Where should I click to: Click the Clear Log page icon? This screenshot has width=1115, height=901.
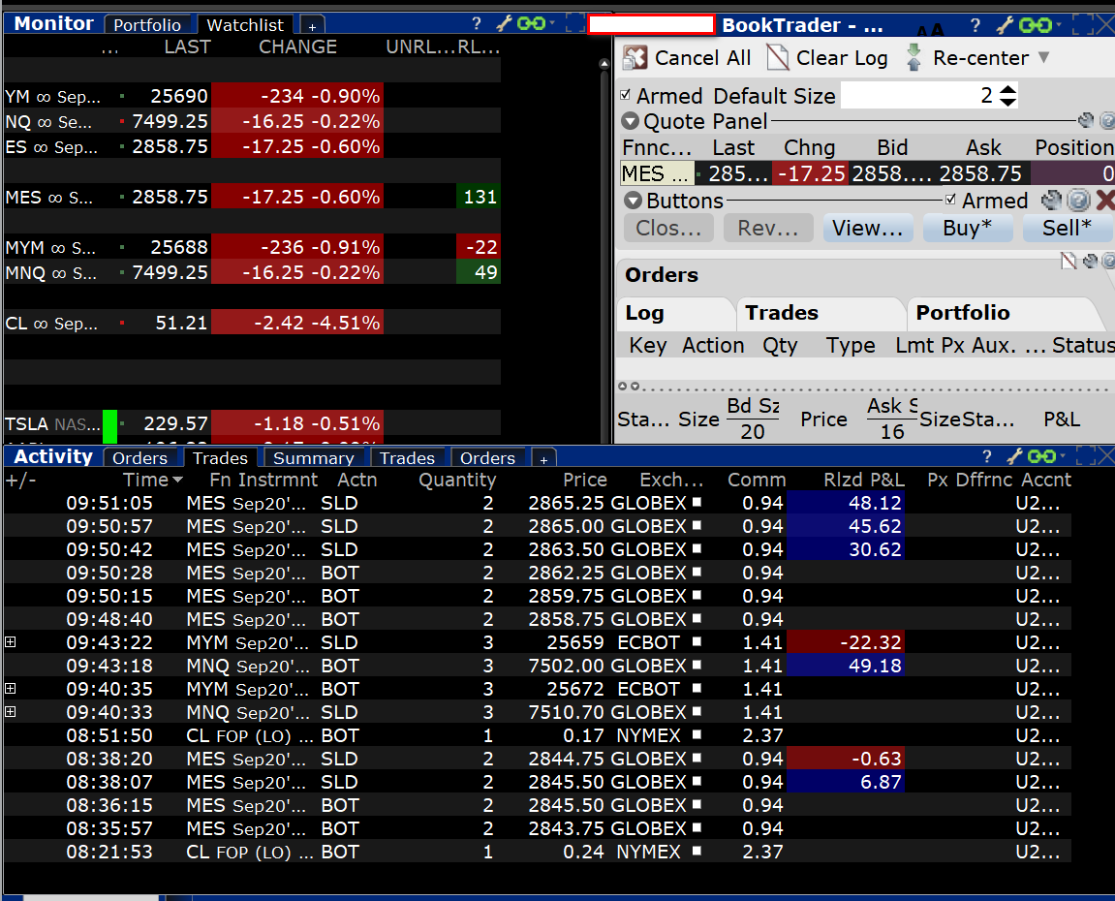778,57
